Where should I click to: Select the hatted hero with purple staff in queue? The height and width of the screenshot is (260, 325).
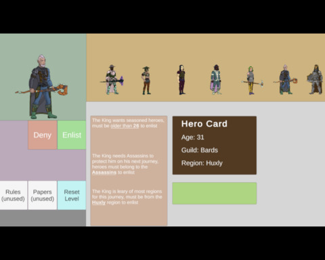112,80
